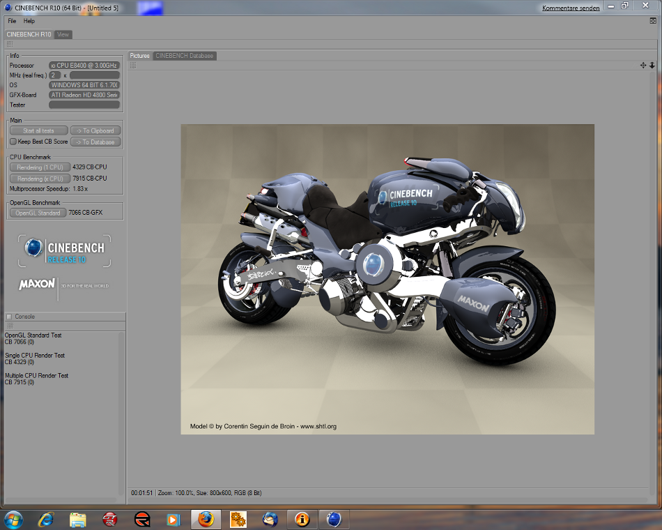Click the 4329 CB-CPU score value

[89, 167]
